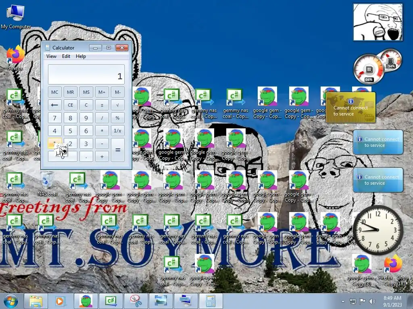
Task: Show hidden tray icons arrow
Action: tap(343, 301)
